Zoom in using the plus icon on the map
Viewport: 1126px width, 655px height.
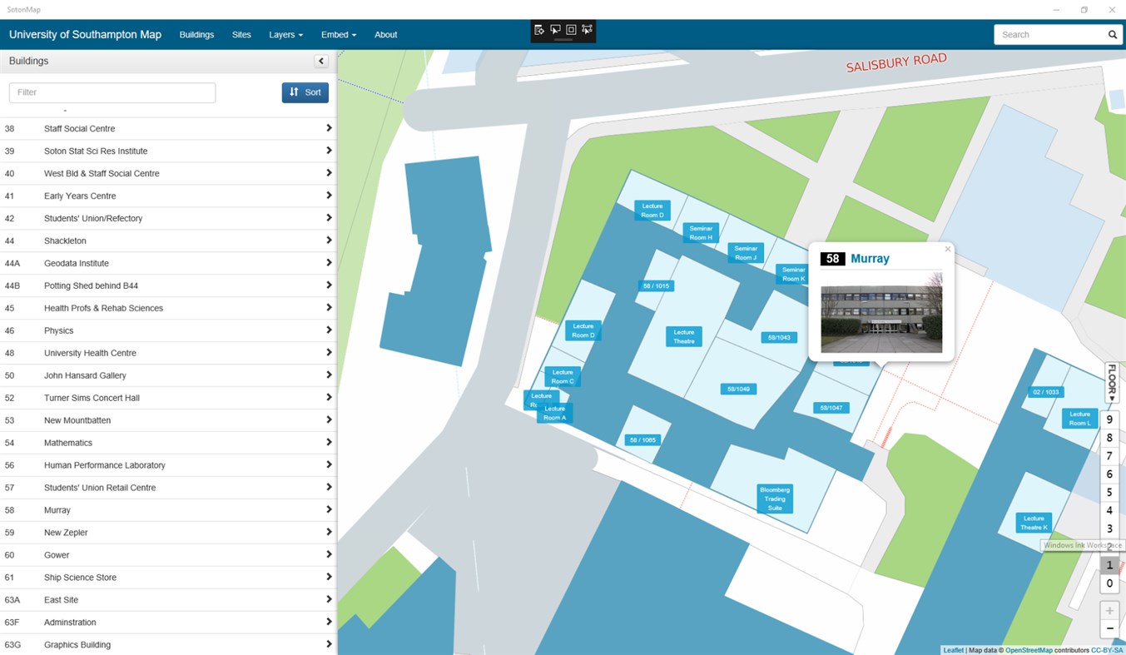tap(1109, 610)
